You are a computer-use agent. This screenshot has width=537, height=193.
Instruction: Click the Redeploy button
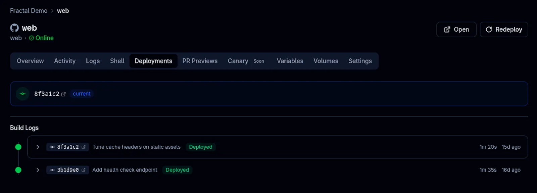(x=504, y=30)
